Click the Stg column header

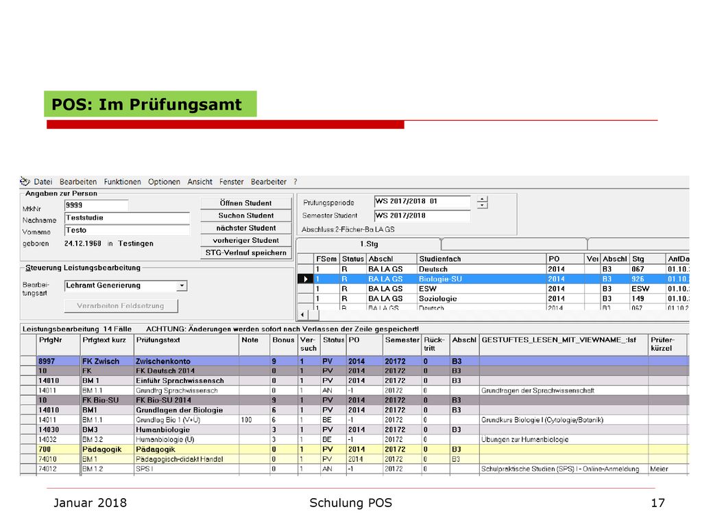(647, 259)
